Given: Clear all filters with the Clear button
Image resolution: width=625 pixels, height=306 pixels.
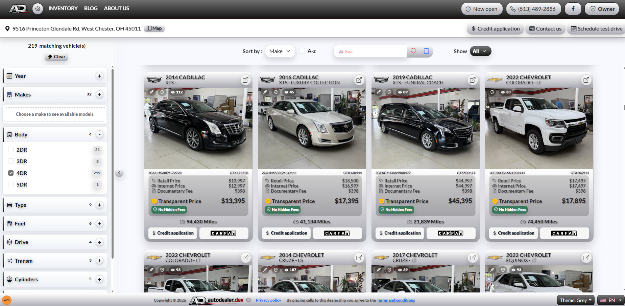Looking at the screenshot, I should click(x=56, y=57).
